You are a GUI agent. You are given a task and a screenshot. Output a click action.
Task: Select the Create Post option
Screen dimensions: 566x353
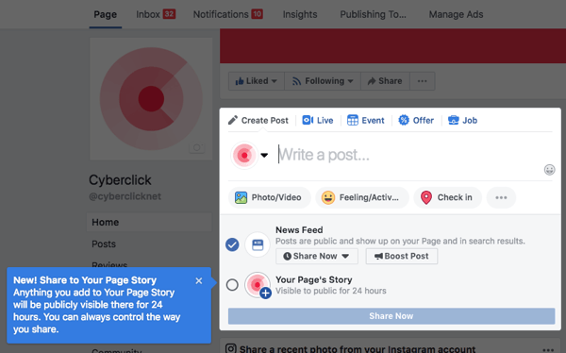(x=258, y=120)
